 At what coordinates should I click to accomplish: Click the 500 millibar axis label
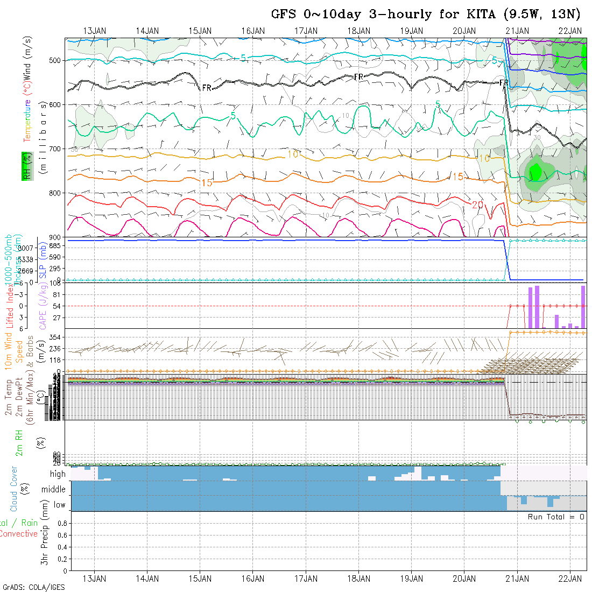(55, 60)
